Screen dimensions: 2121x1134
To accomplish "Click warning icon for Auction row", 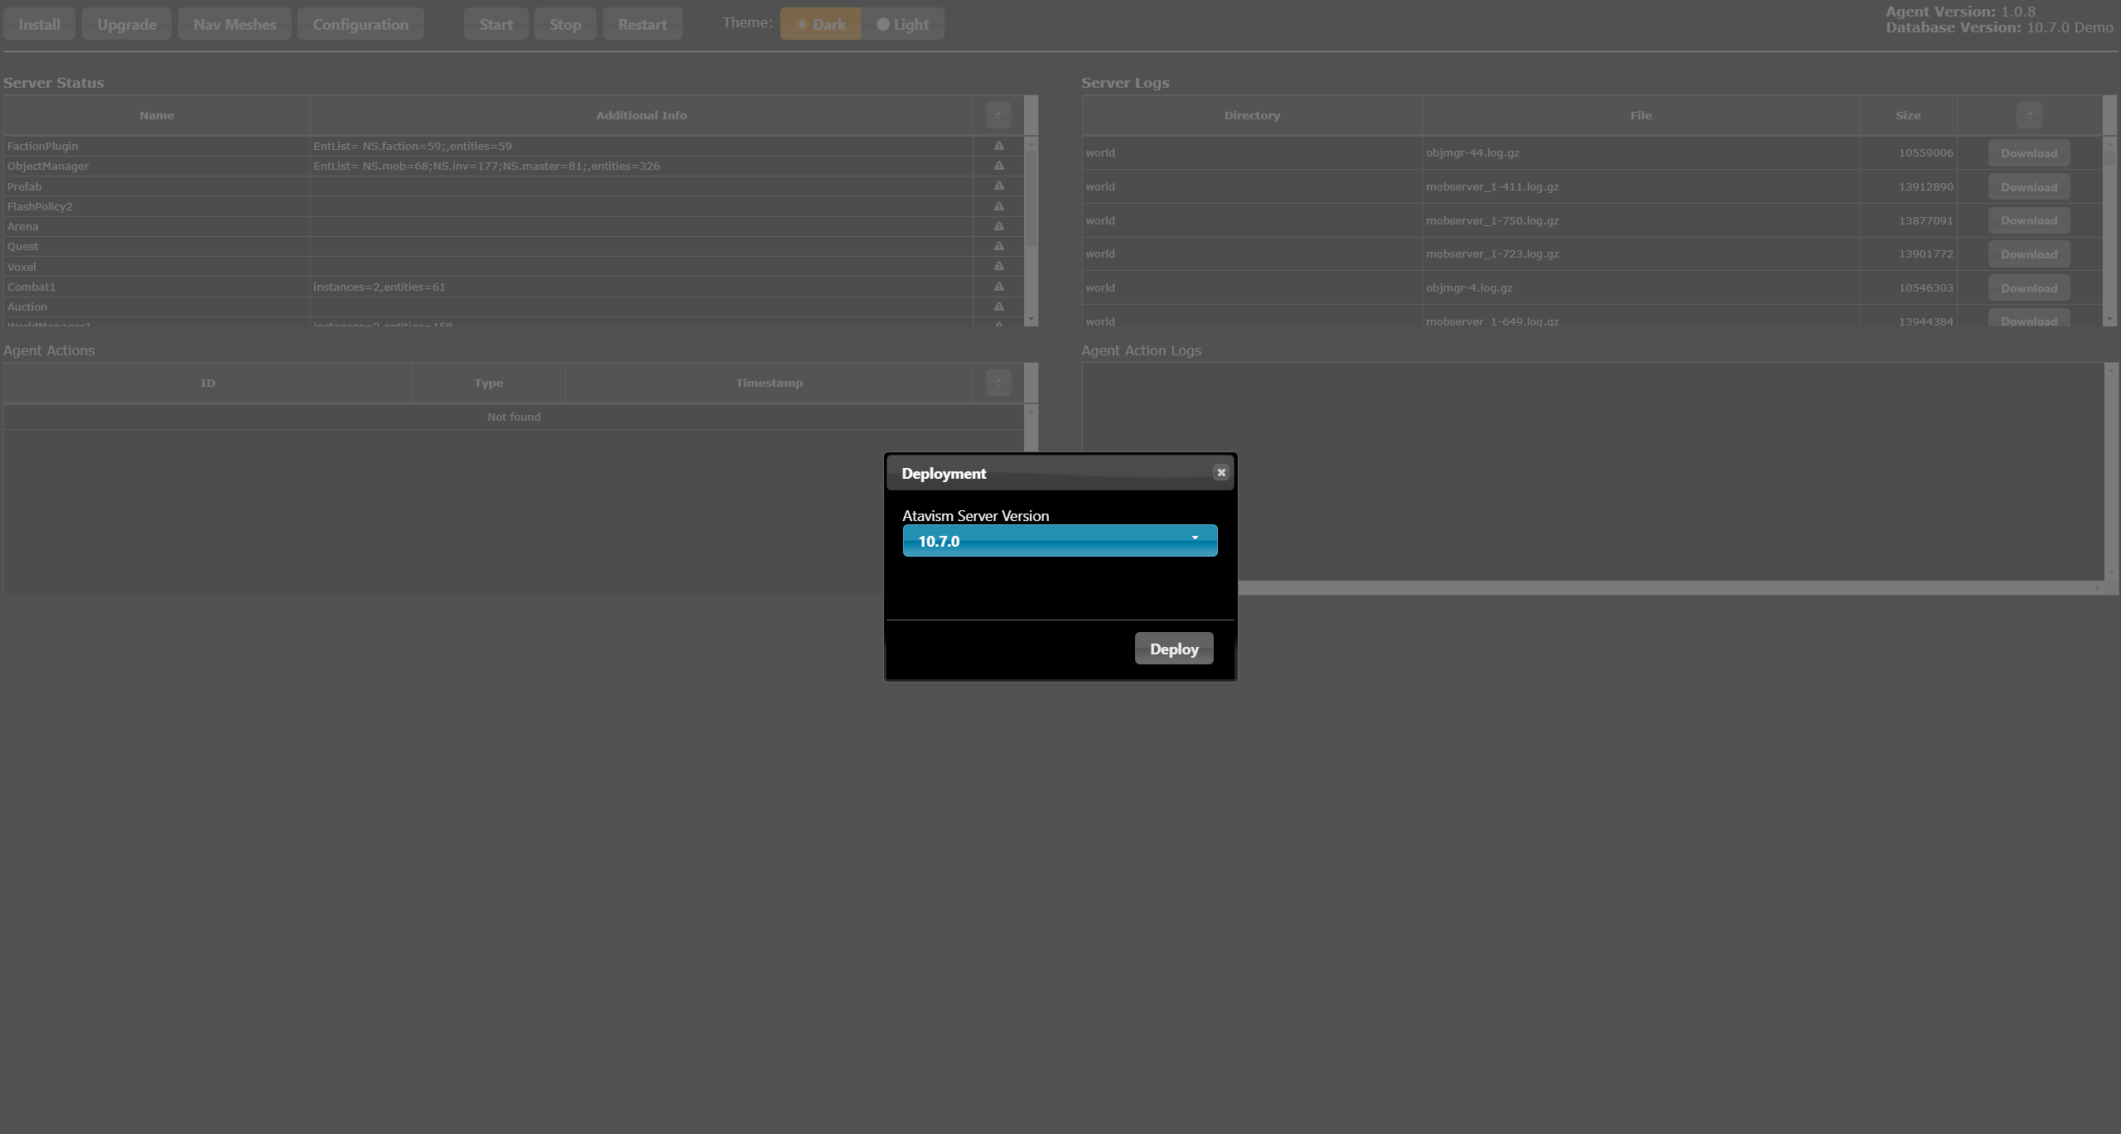I will (998, 306).
